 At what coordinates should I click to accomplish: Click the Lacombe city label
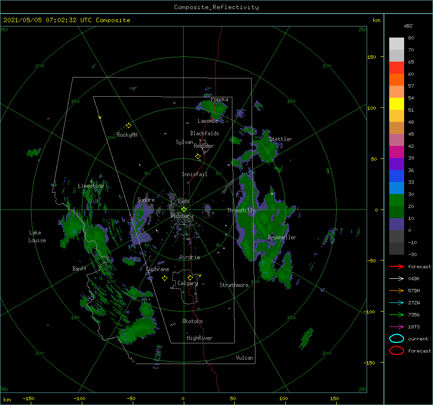click(208, 121)
